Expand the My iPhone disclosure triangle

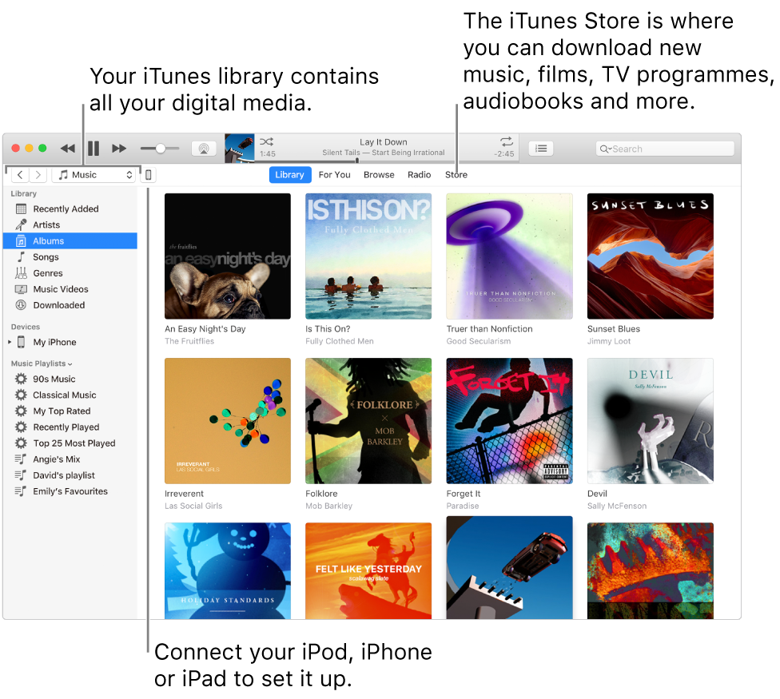10,342
